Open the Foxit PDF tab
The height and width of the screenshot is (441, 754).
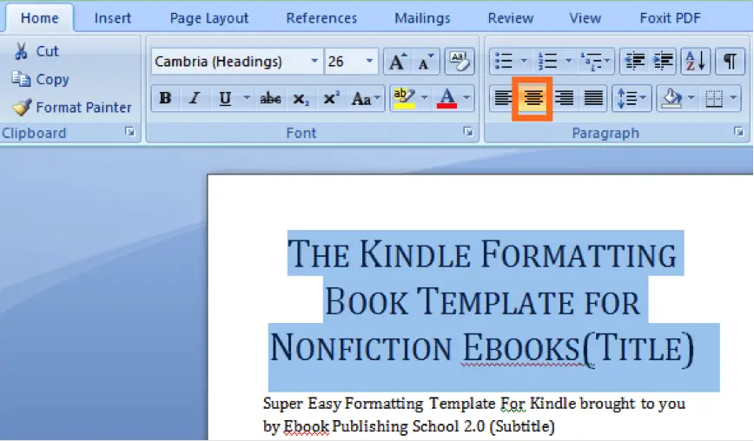(x=671, y=18)
